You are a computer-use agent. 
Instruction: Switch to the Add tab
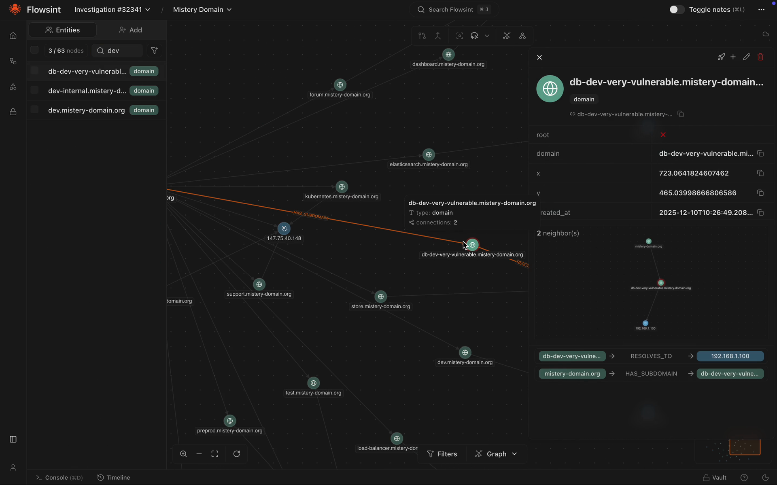tap(130, 30)
